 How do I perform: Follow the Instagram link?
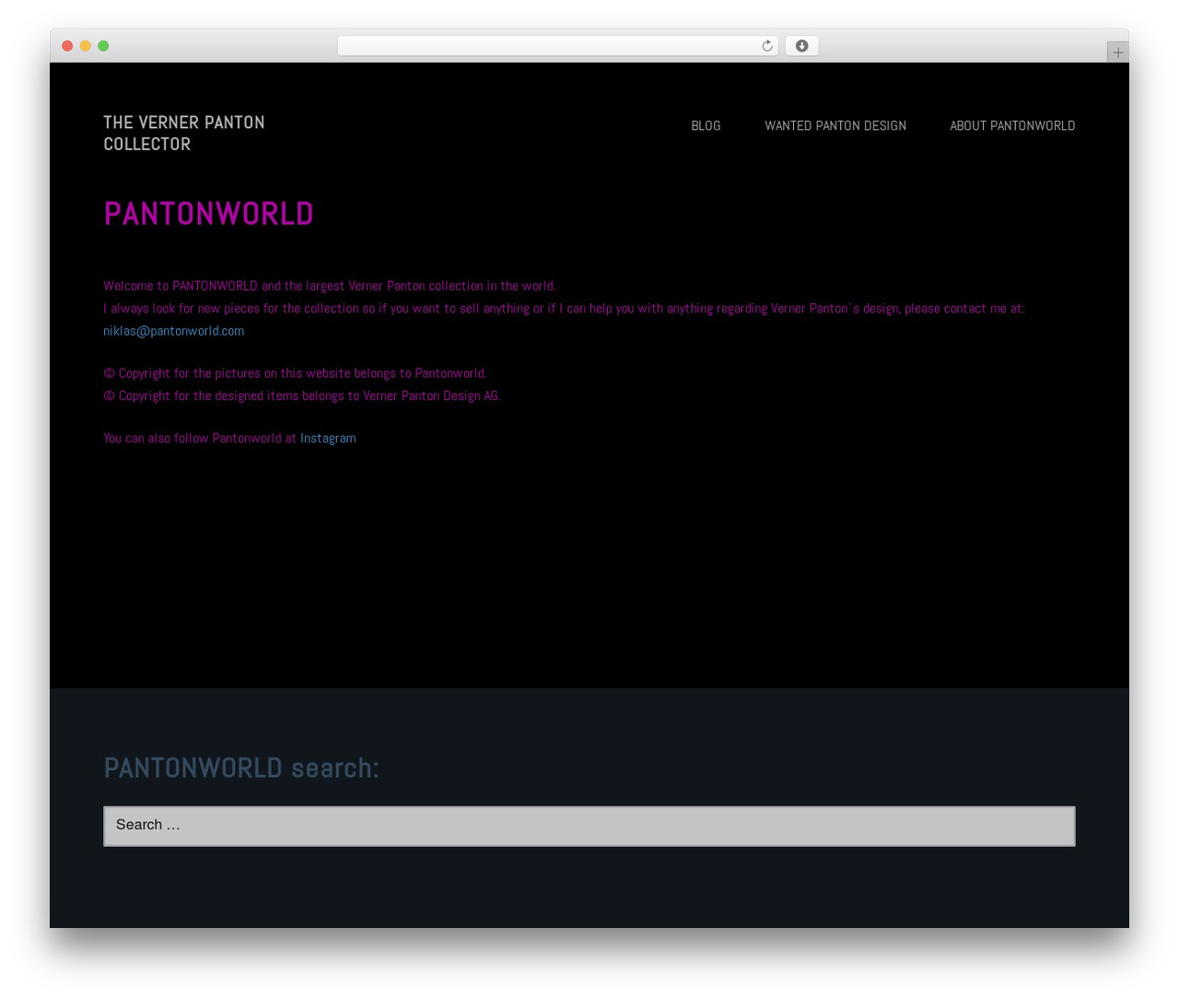(328, 439)
